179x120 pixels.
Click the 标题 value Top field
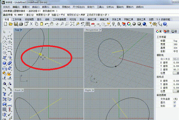[175, 41]
